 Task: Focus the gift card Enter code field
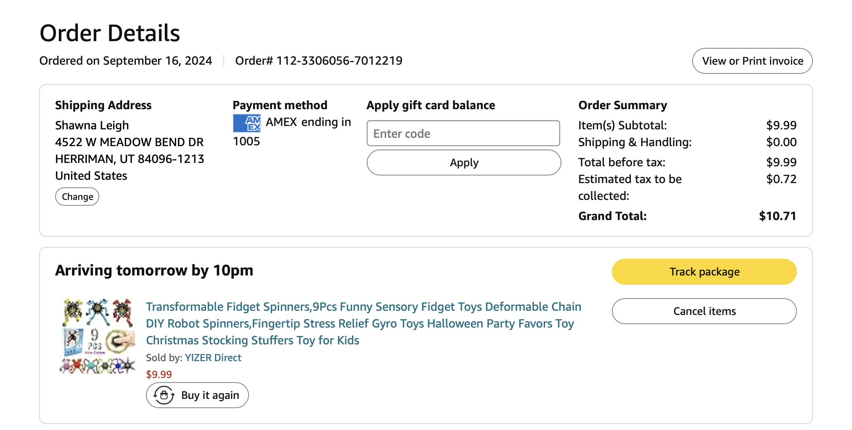pyautogui.click(x=463, y=134)
